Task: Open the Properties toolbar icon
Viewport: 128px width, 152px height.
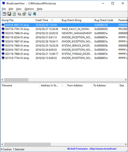Action: 24,14
